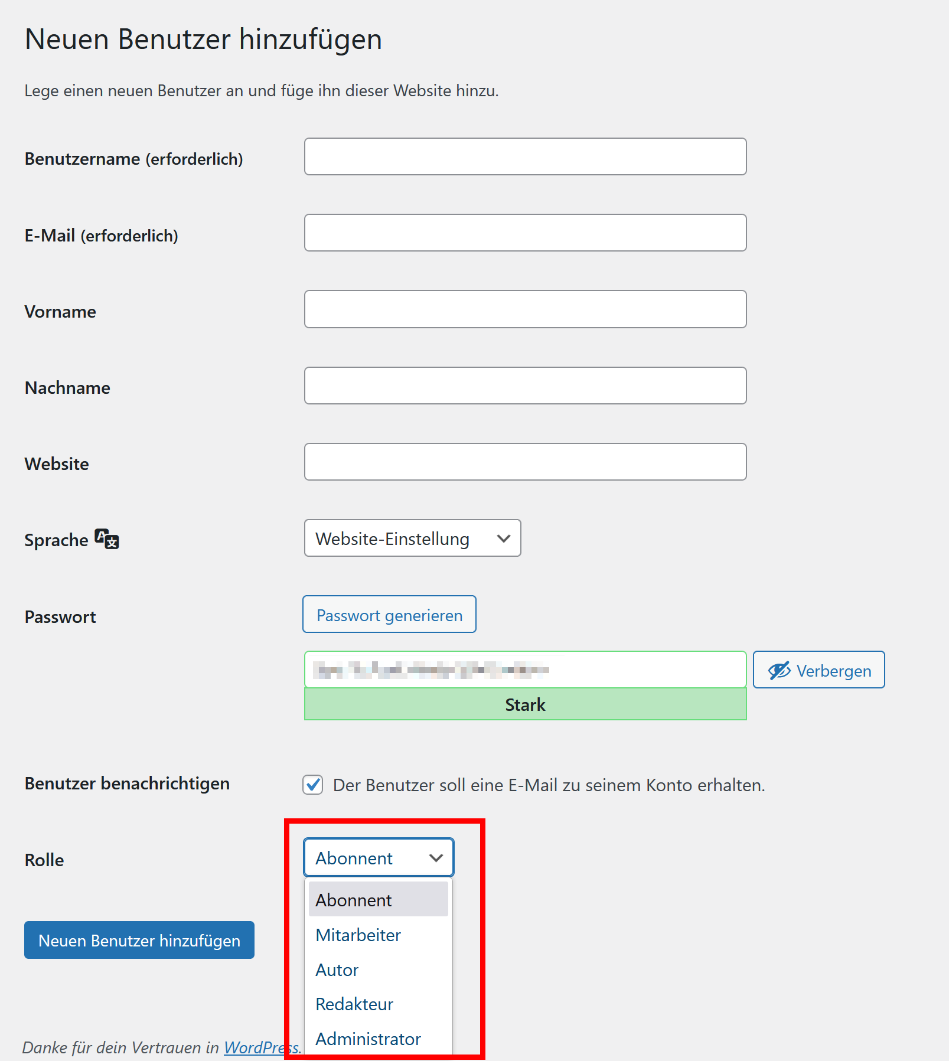
Task: Click the crossed-eye icon in Verbergen button
Action: tap(779, 670)
